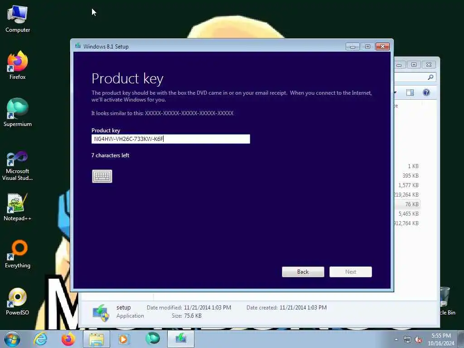This screenshot has width=464, height=348.
Task: Click the muted volume tray icon
Action: point(418,340)
